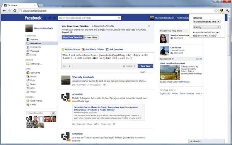Select News Feed in the sidebar

tap(42, 43)
